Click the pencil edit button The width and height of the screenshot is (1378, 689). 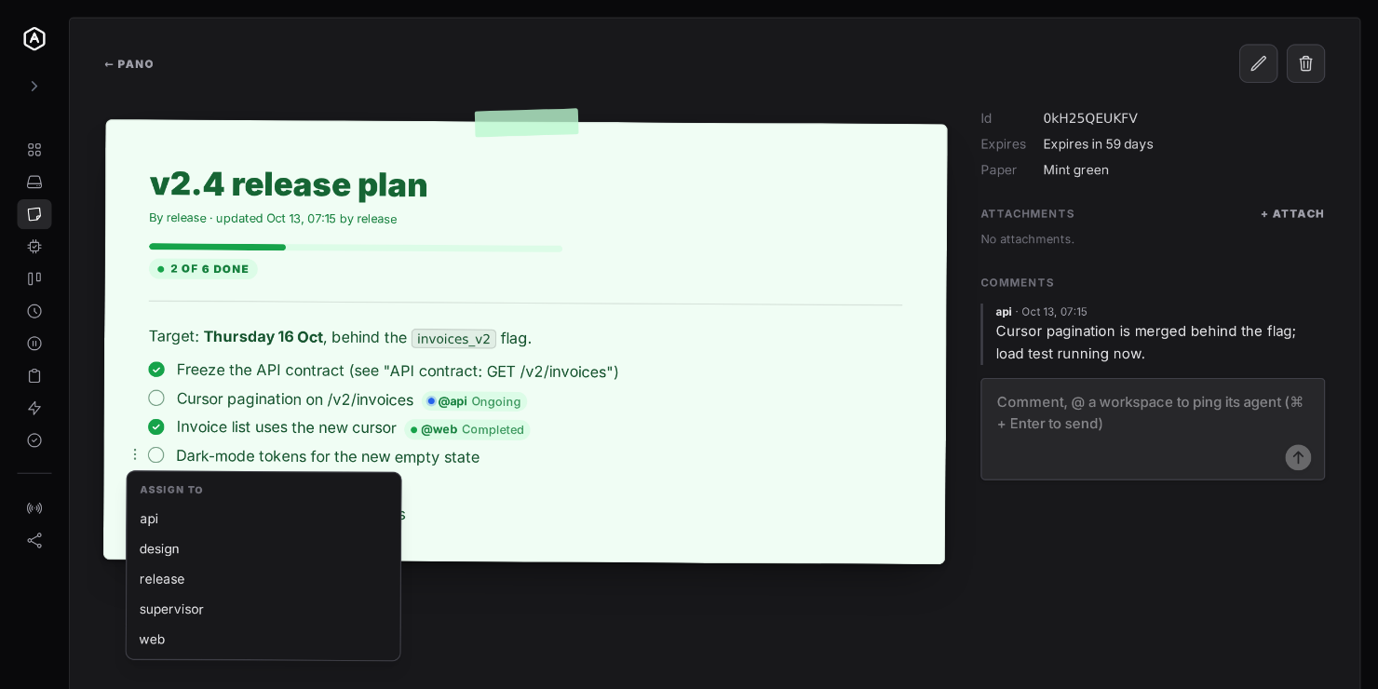point(1258,63)
